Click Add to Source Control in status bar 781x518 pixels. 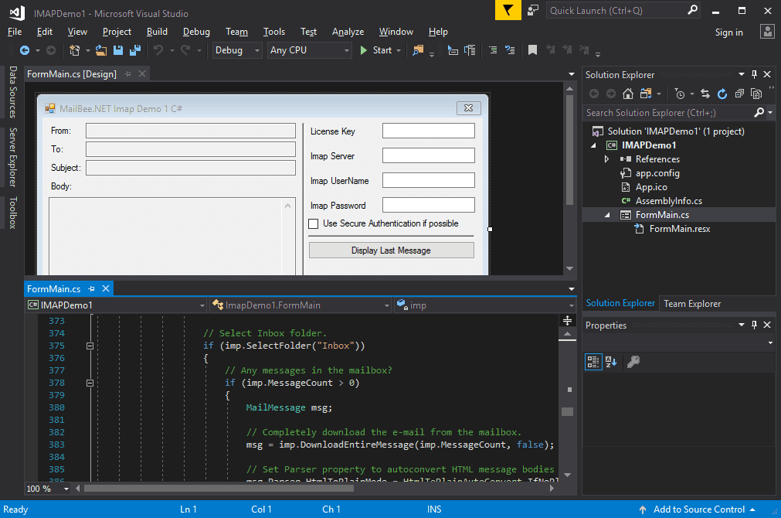tap(699, 509)
